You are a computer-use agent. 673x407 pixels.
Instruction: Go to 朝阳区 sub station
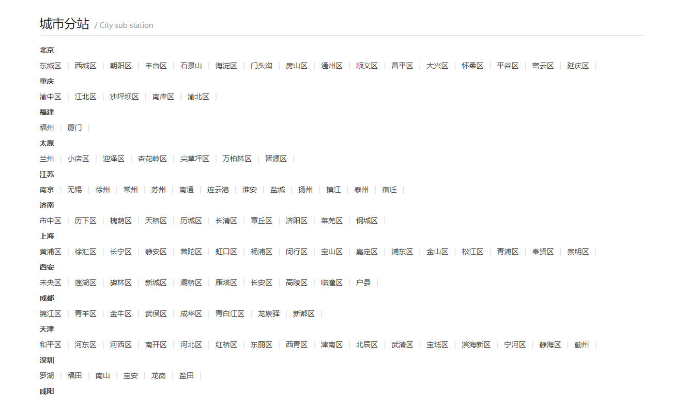(120, 66)
